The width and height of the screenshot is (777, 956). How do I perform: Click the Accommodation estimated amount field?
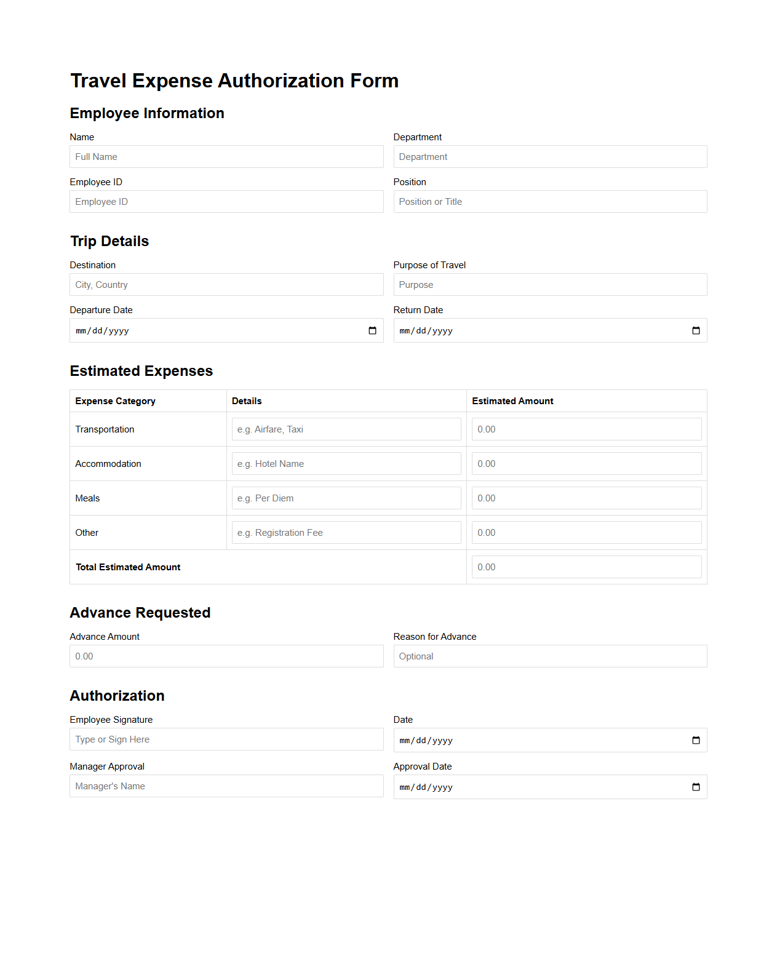click(586, 464)
